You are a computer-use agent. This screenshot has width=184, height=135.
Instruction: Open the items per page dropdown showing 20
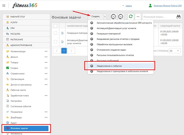click(175, 51)
